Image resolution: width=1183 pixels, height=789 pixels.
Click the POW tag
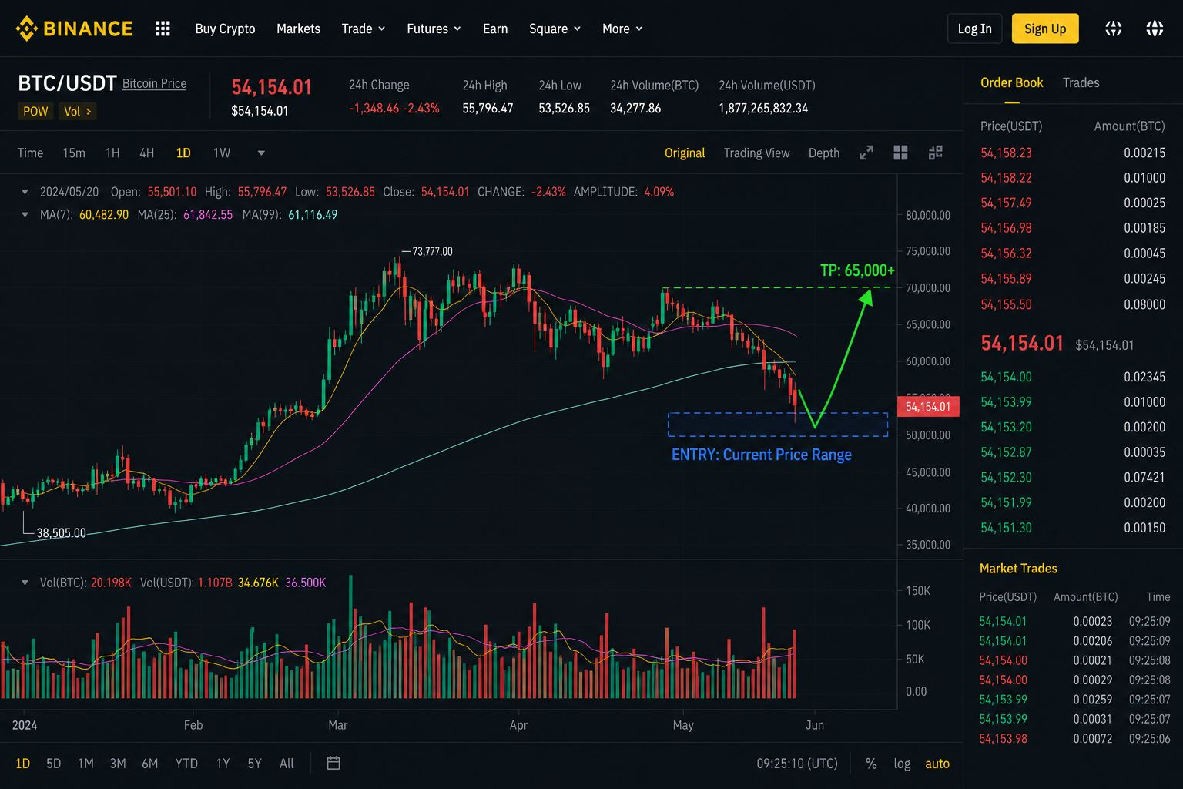(35, 111)
